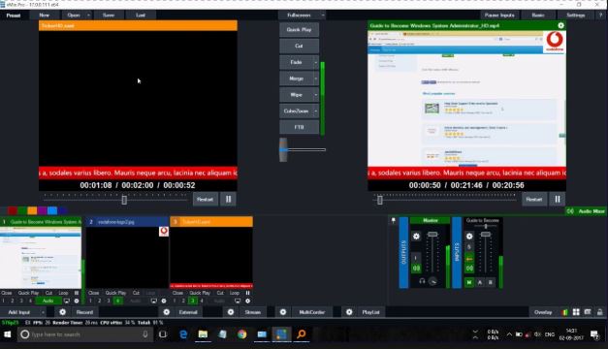Select input 2 vodafone logo thumbnail
Viewport: 608px width, 349px height.
127,258
